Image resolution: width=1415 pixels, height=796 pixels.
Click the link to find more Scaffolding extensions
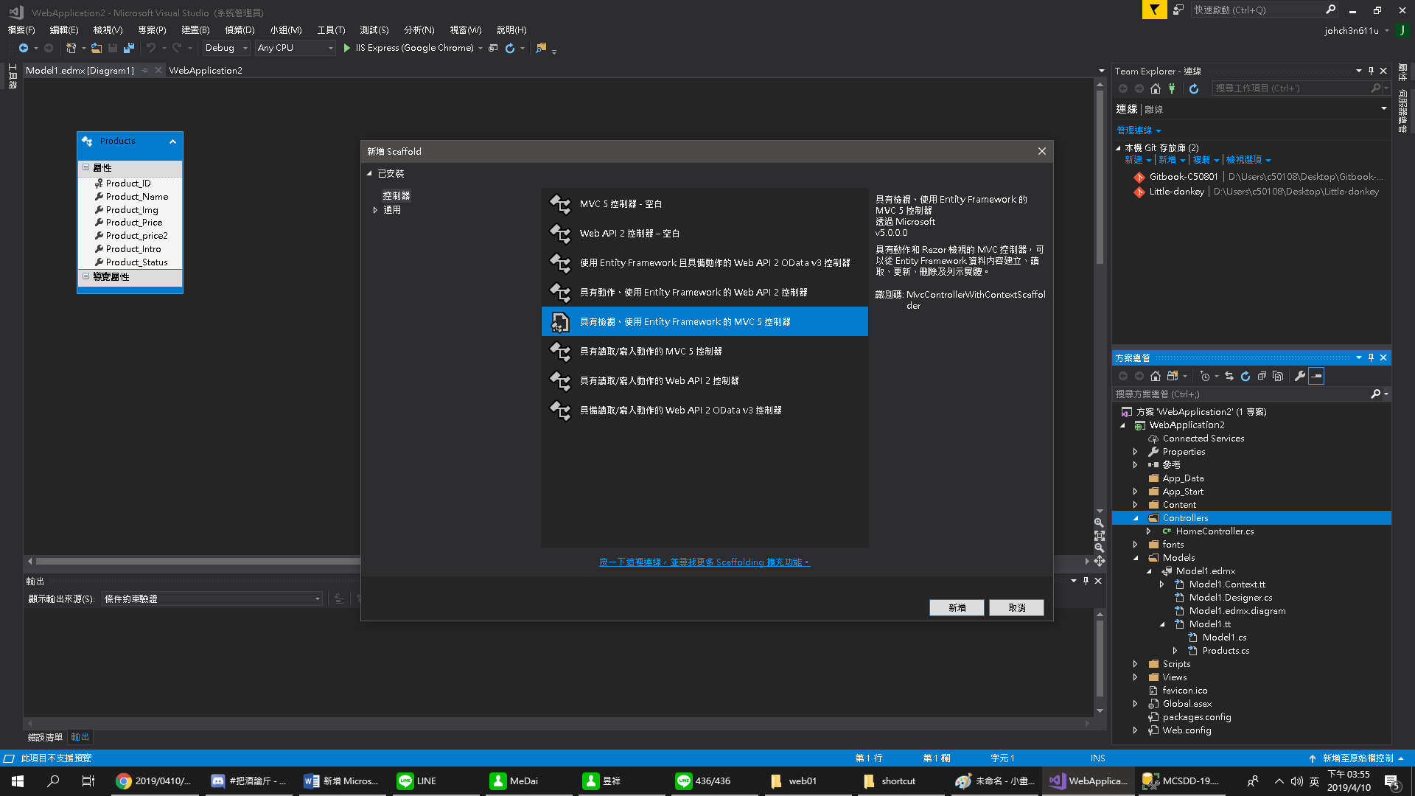pyautogui.click(x=705, y=562)
